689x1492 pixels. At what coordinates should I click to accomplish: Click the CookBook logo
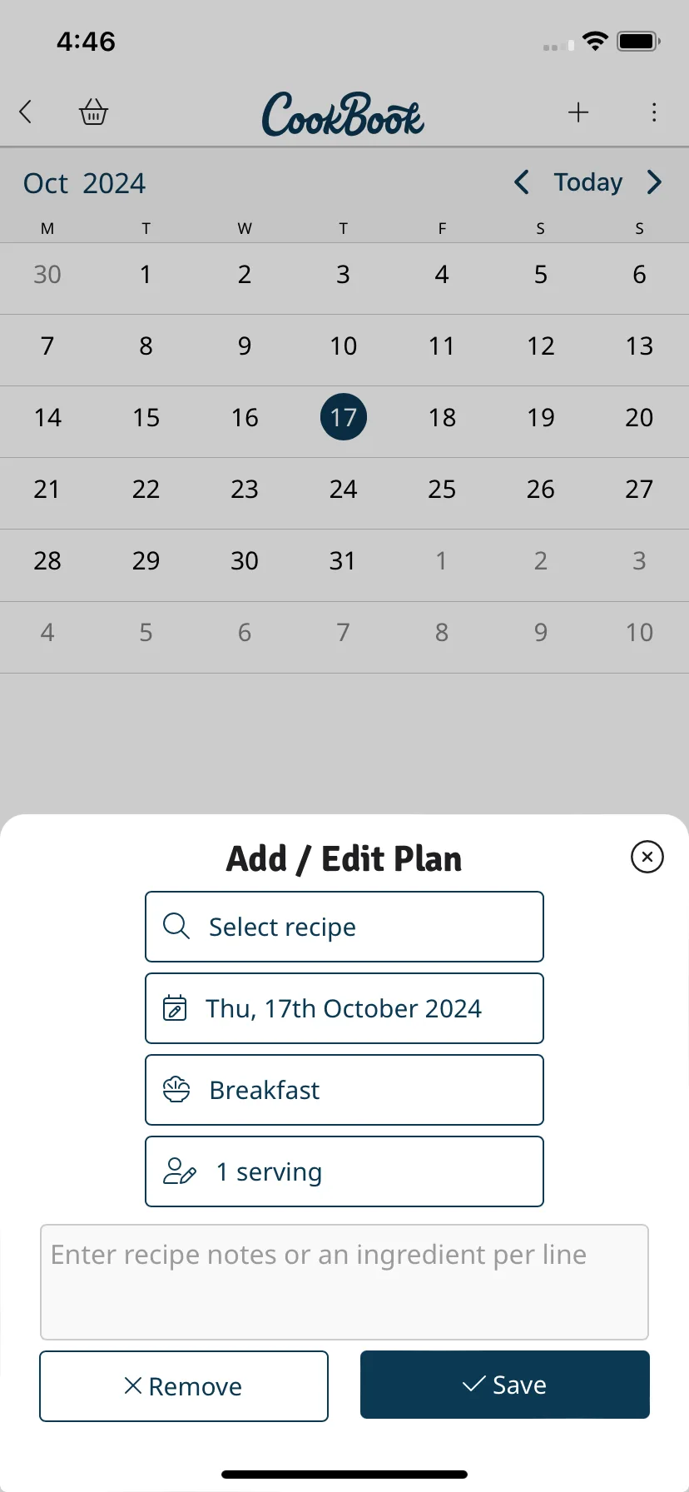click(x=343, y=114)
